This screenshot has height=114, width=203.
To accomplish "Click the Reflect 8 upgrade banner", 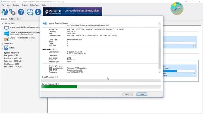I will click(x=72, y=11).
